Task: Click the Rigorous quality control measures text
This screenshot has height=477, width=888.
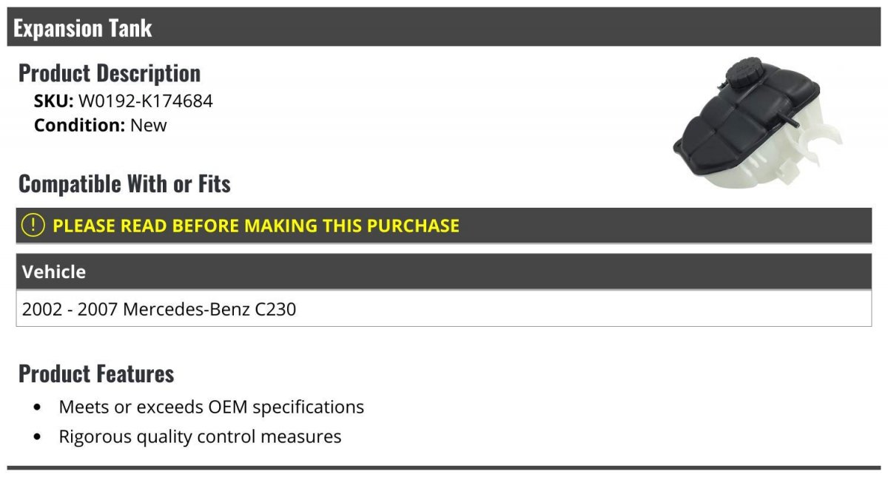Action: click(x=200, y=436)
